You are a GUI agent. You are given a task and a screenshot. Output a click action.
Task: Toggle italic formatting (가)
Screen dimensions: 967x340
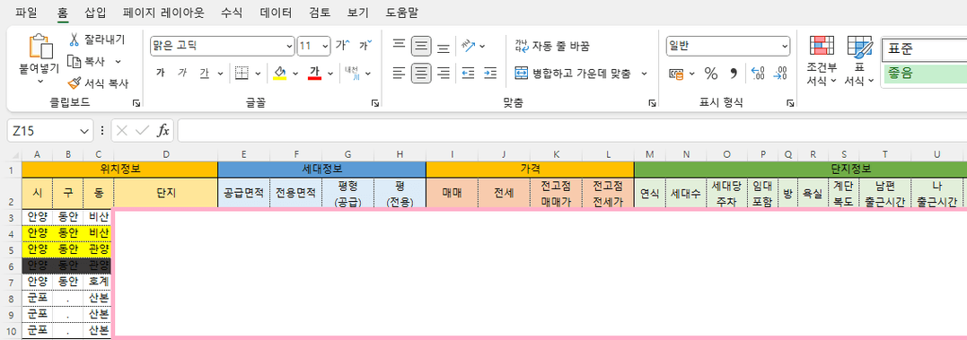(182, 74)
